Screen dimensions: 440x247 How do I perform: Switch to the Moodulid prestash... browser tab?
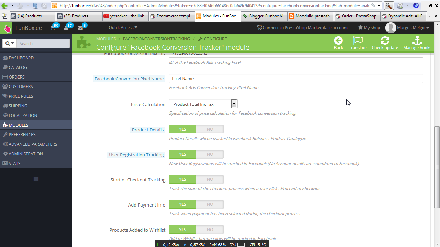[311, 16]
